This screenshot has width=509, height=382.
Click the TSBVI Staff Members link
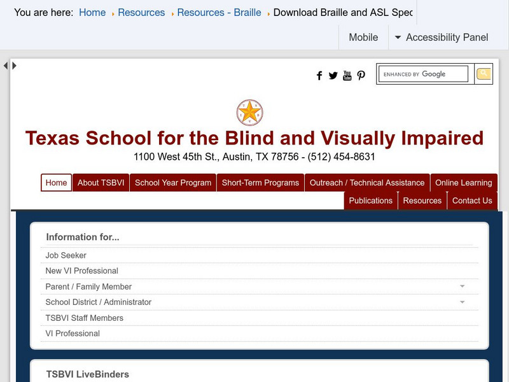pyautogui.click(x=85, y=318)
